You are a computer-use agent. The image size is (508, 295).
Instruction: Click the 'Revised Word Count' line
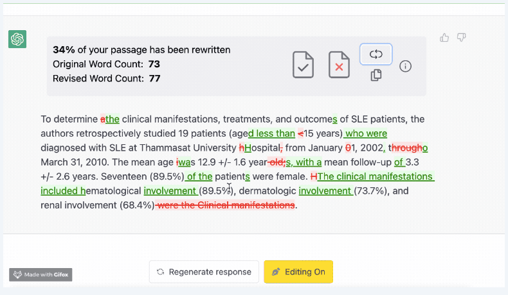[106, 79]
